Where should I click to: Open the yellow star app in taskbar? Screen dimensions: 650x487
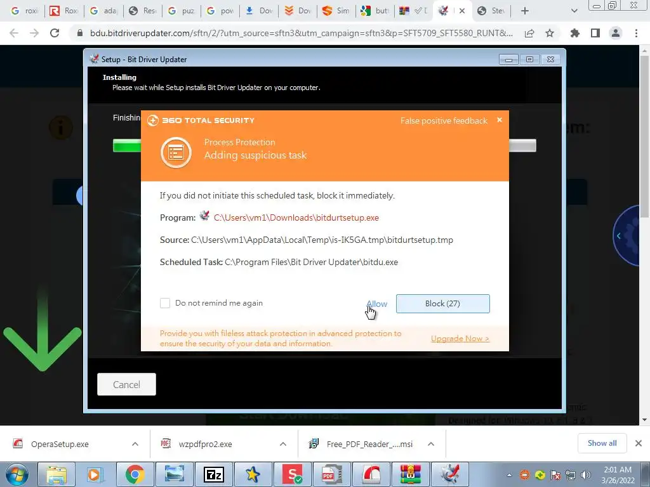253,474
